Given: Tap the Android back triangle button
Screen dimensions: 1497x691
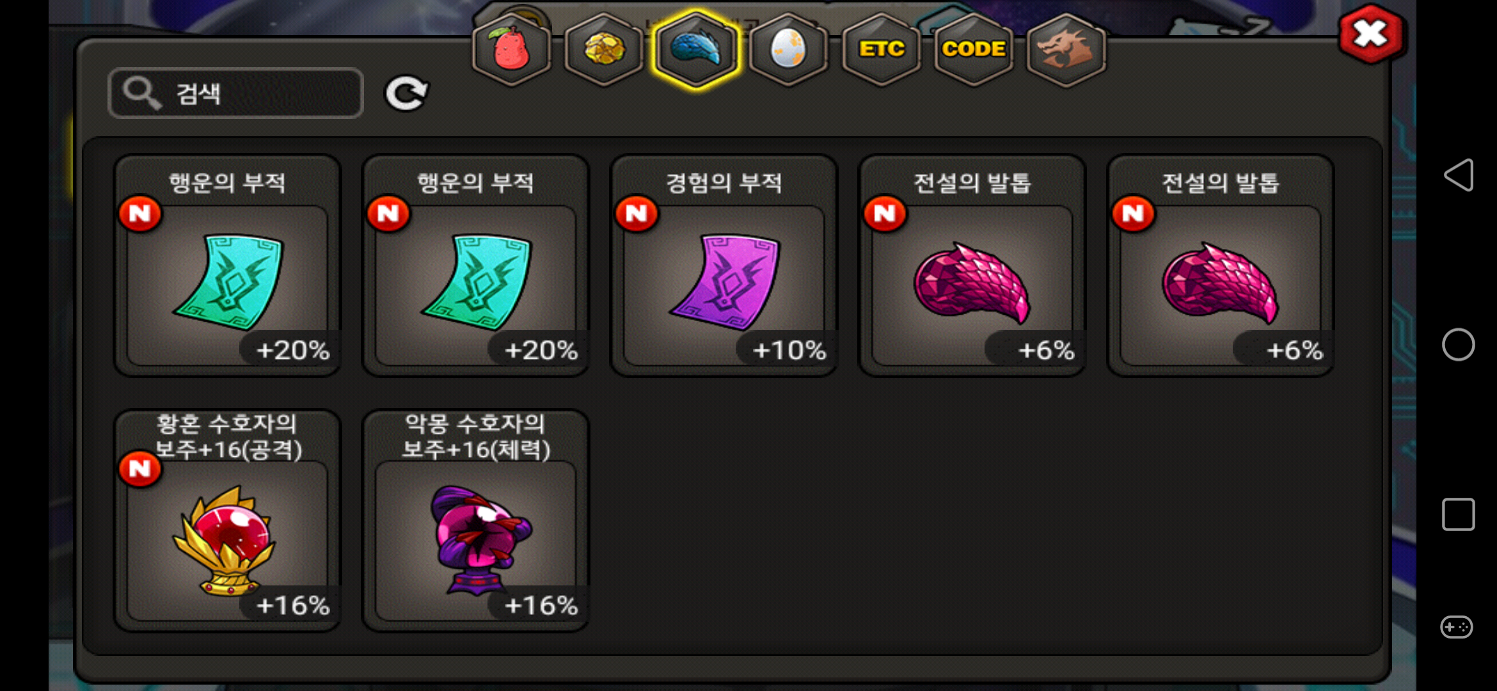Looking at the screenshot, I should tap(1459, 175).
